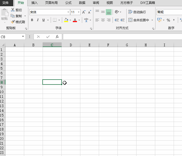The width and height of the screenshot is (182, 156).
Task: Align text to the vertical middle
Action: point(103,12)
